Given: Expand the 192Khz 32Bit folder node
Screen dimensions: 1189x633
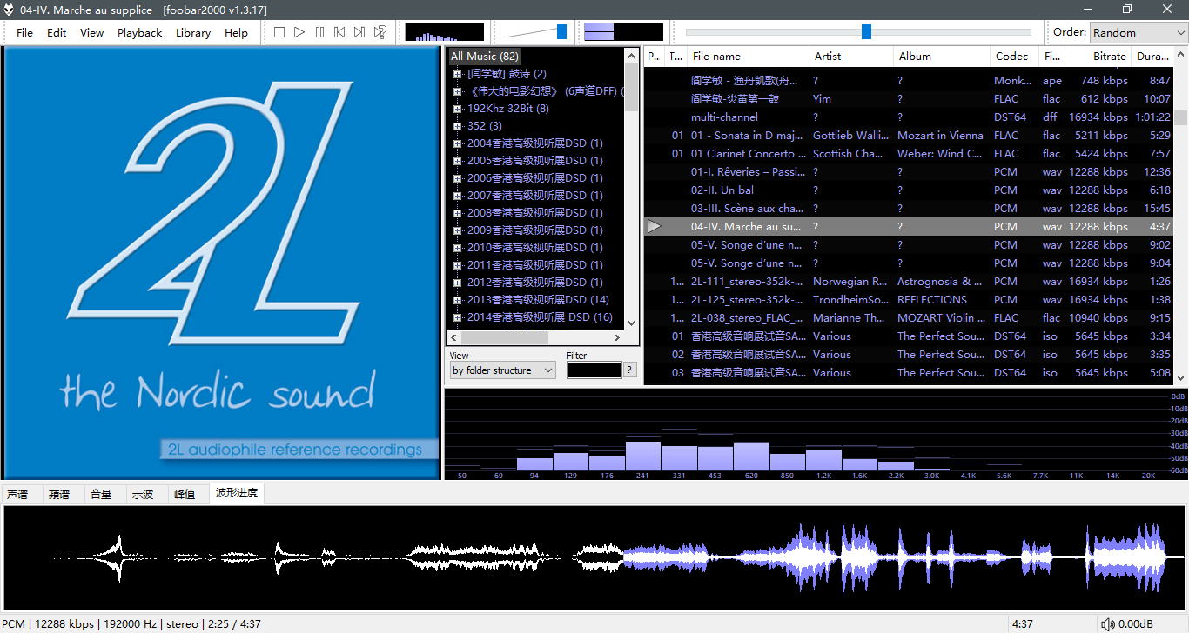Looking at the screenshot, I should click(457, 109).
